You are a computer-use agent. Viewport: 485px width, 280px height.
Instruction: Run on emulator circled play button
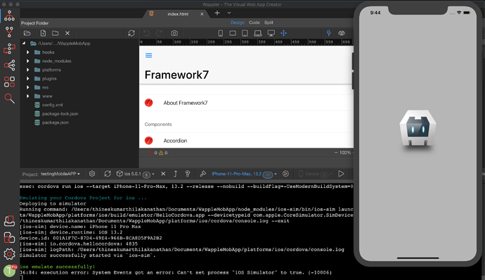coord(286,174)
